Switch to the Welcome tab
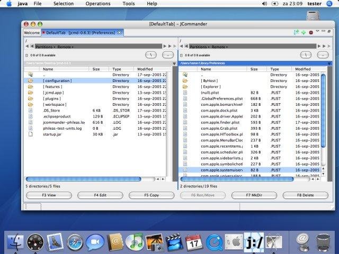The width and height of the screenshot is (339, 254). (x=31, y=33)
